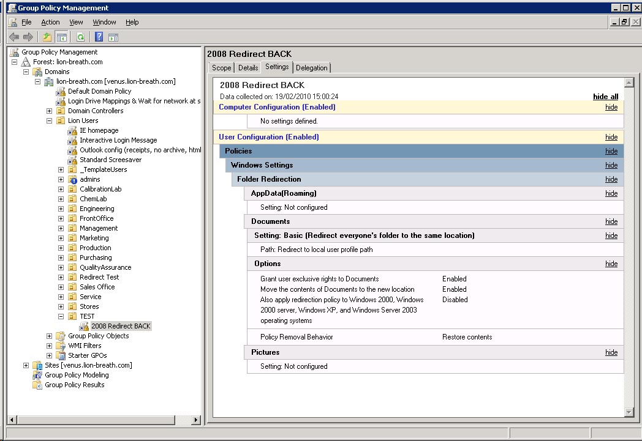Select the Redirect Test OU
642x441 pixels.
[x=99, y=277]
